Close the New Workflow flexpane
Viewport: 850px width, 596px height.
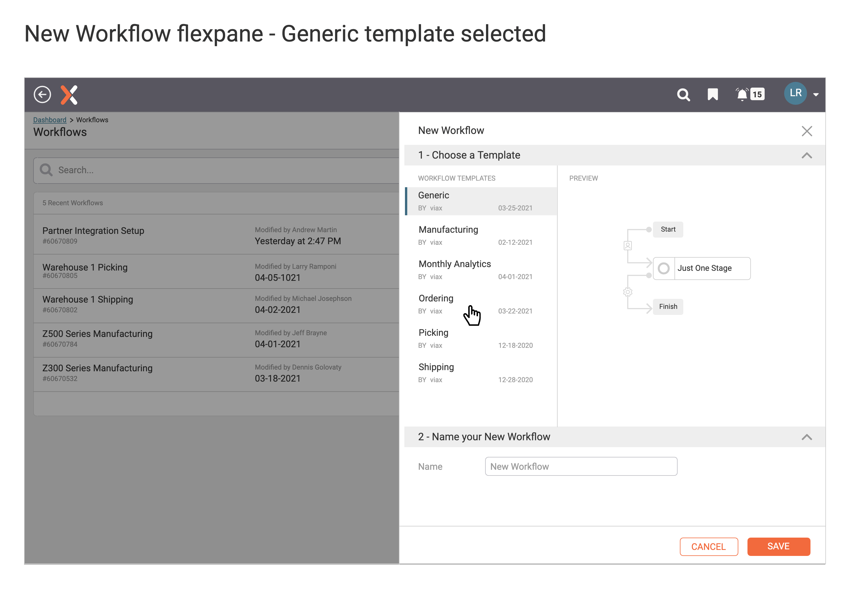(x=807, y=131)
